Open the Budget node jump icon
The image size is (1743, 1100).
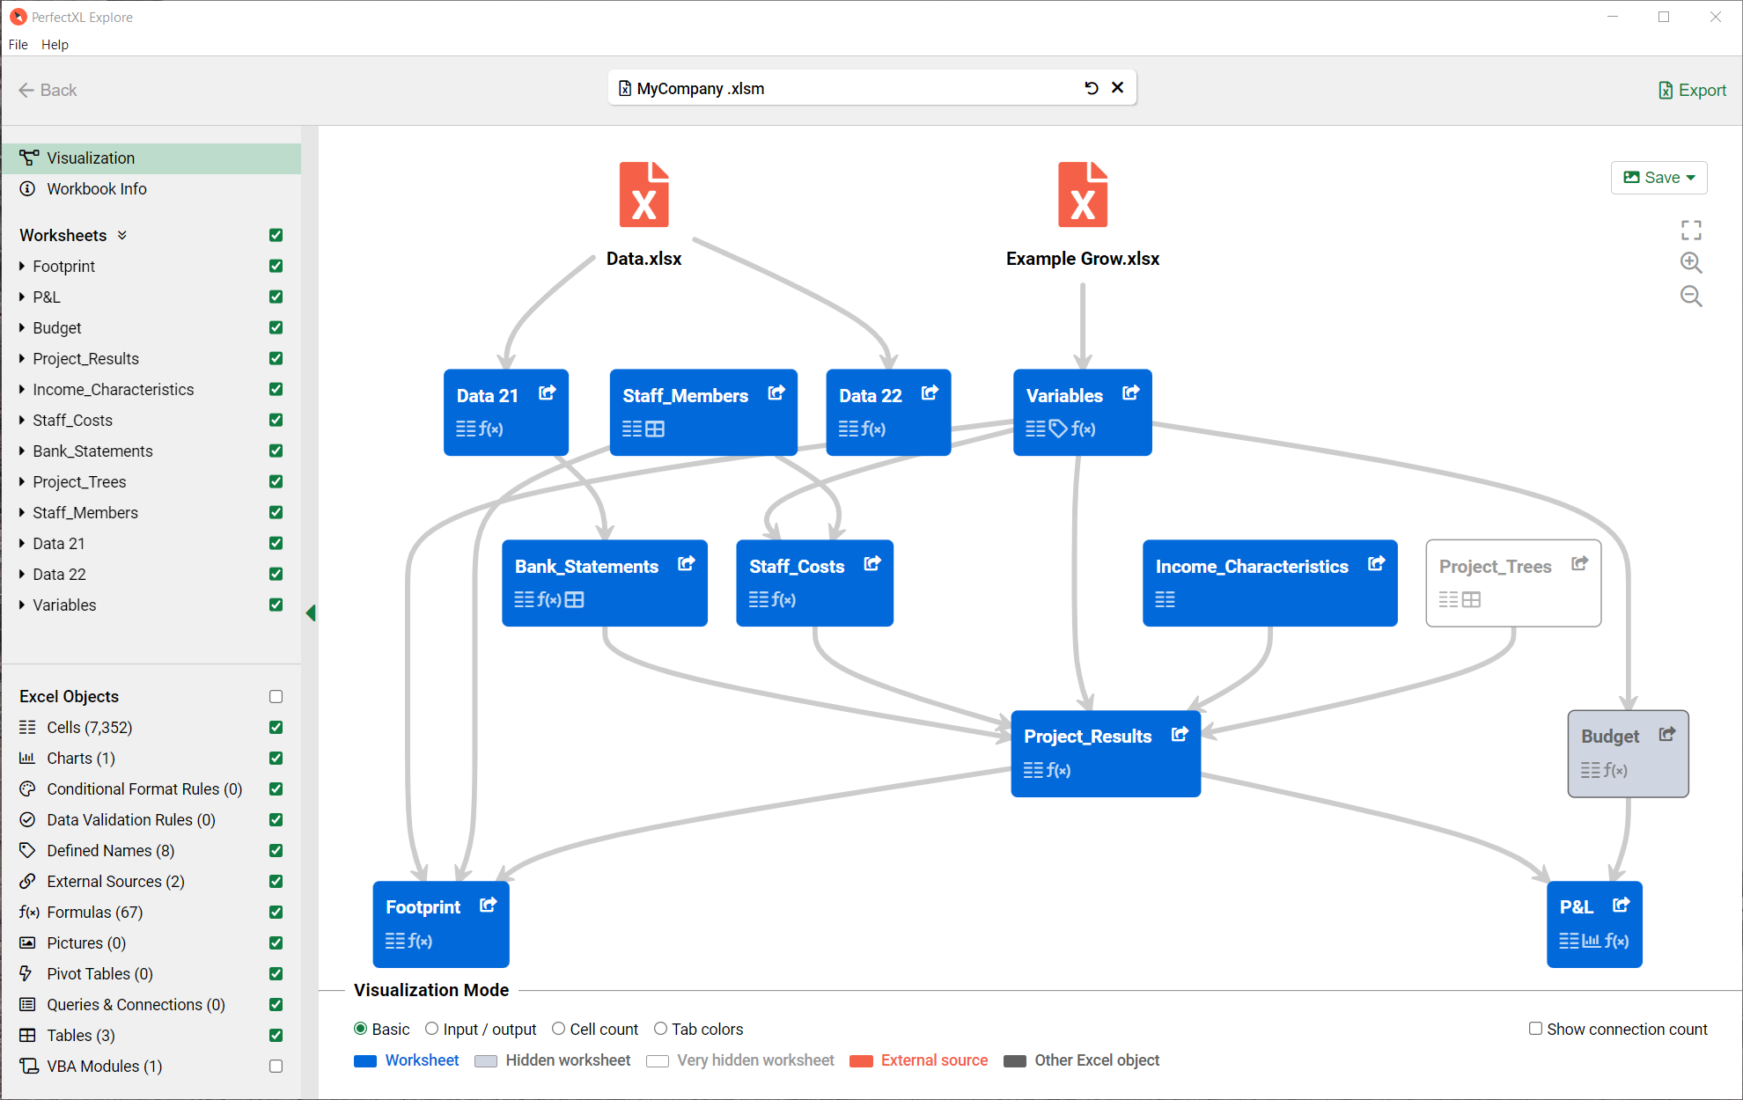coord(1666,734)
